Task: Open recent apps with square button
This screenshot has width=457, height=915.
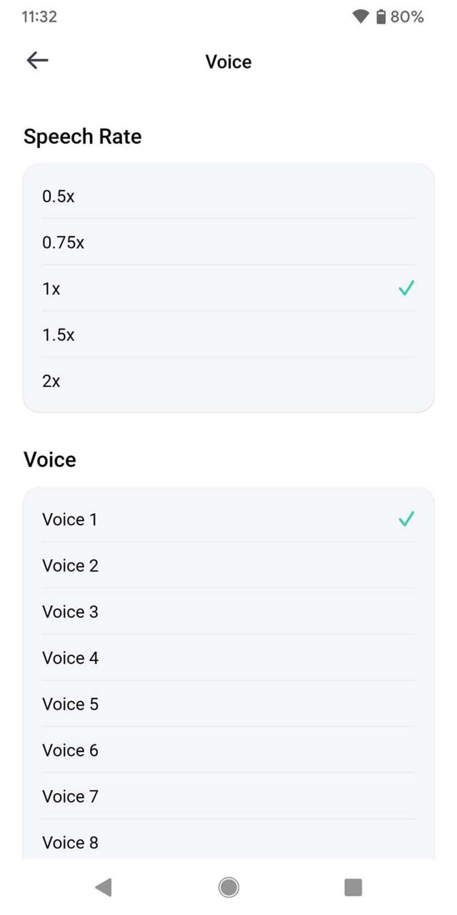Action: 353,887
